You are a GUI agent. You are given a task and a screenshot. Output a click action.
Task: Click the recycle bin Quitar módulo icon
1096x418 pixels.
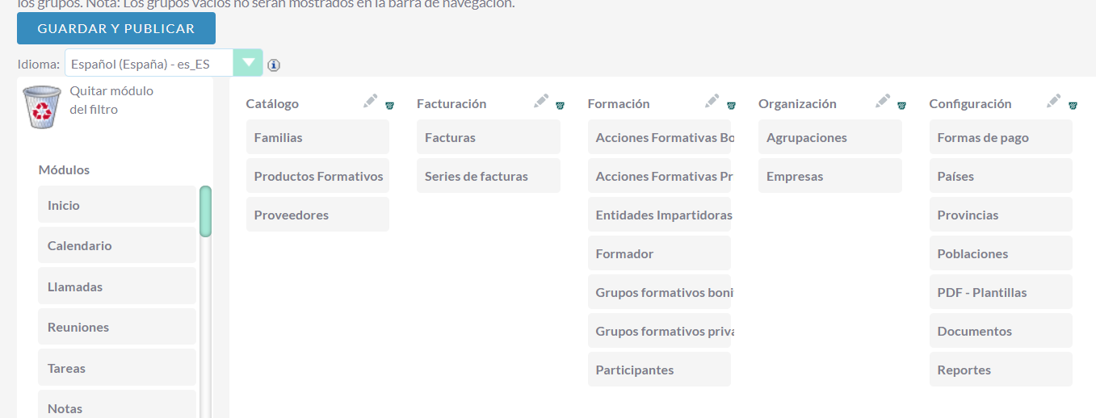click(41, 107)
